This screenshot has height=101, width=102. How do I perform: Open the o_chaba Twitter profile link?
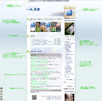[35, 56]
